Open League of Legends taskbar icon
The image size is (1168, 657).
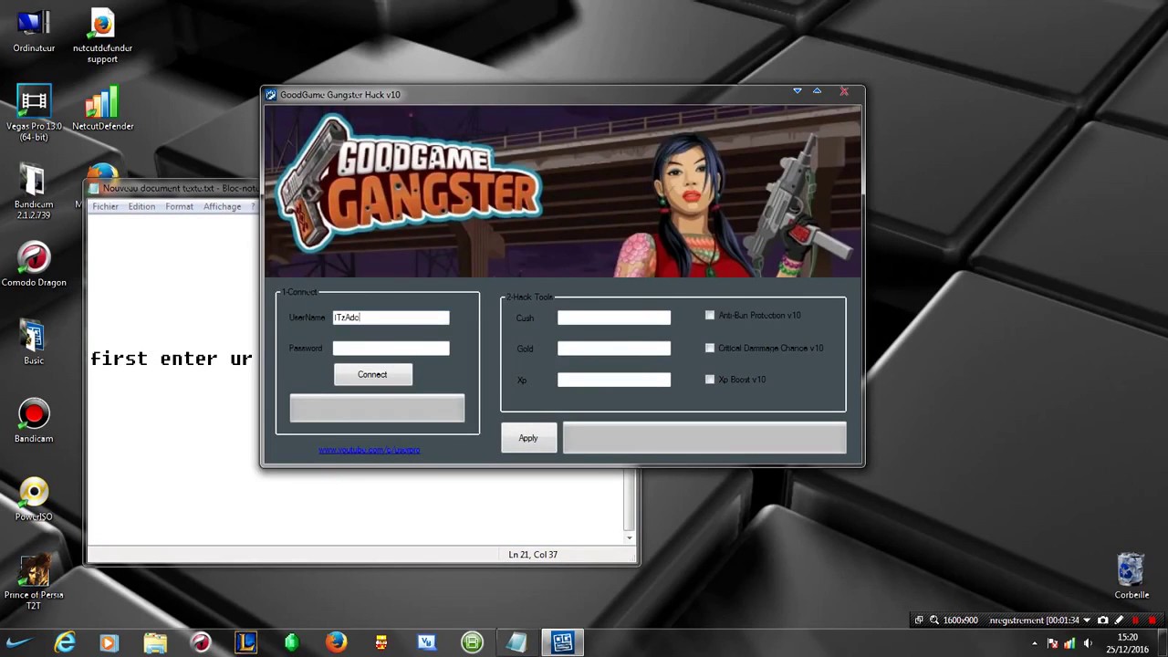click(x=245, y=642)
